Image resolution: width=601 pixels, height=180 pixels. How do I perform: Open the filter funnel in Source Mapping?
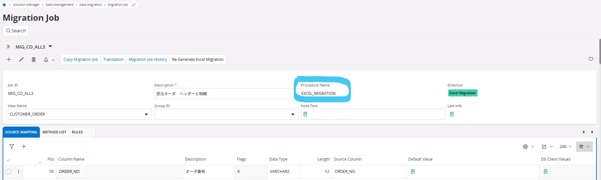(12, 147)
